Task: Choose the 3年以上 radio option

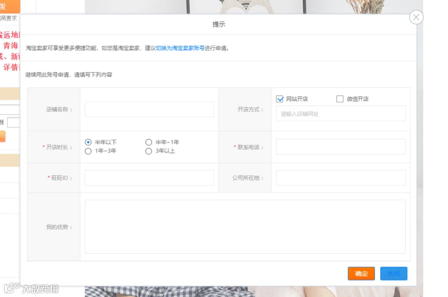Action: (148, 151)
